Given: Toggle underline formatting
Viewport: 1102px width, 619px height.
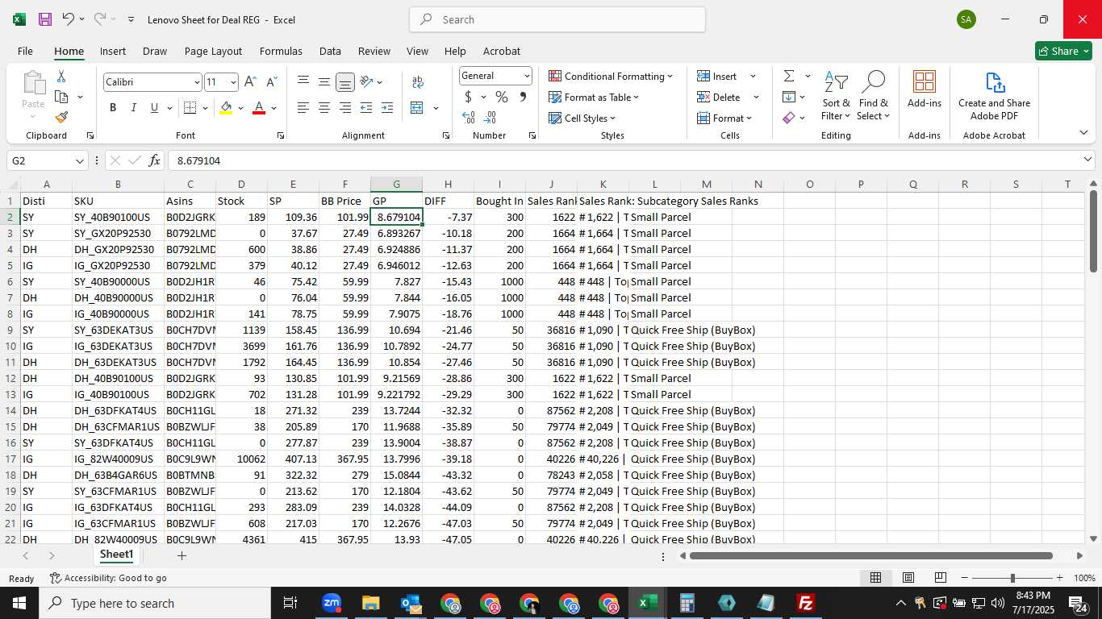Looking at the screenshot, I should [x=154, y=108].
